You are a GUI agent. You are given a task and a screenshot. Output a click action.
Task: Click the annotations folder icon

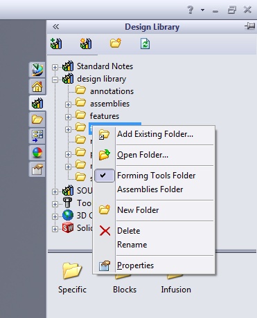(80, 90)
